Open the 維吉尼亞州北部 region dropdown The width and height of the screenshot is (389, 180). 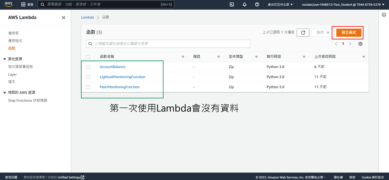pos(280,5)
